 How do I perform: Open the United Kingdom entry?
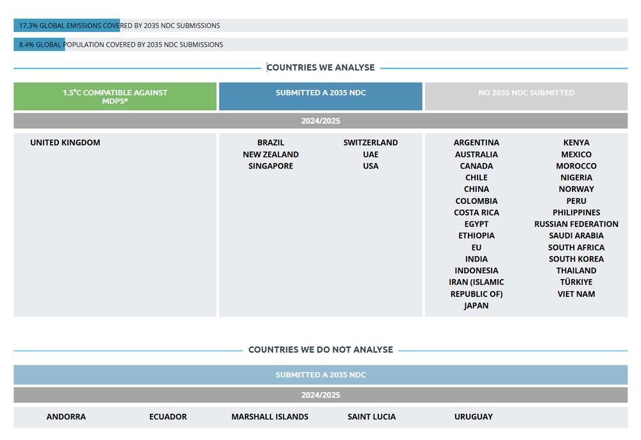click(x=65, y=143)
